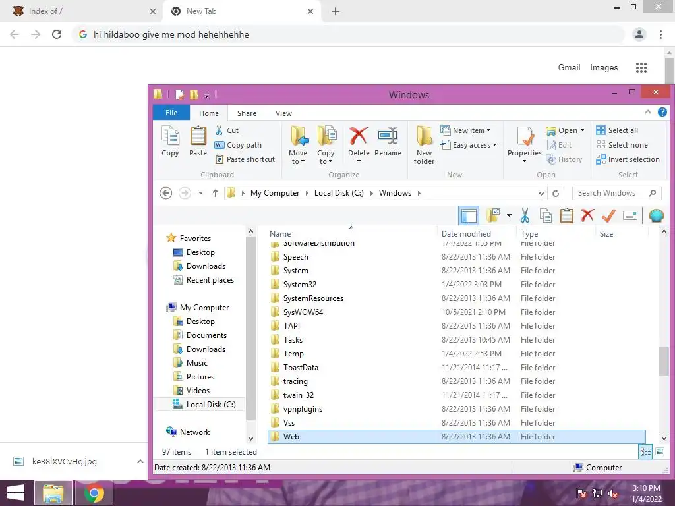This screenshot has height=506, width=675.
Task: Click the taskbar volume icon
Action: 613,493
